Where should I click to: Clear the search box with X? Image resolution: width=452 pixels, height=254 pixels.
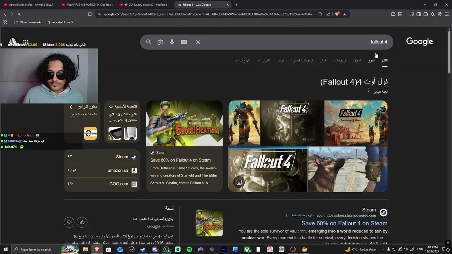(x=198, y=42)
